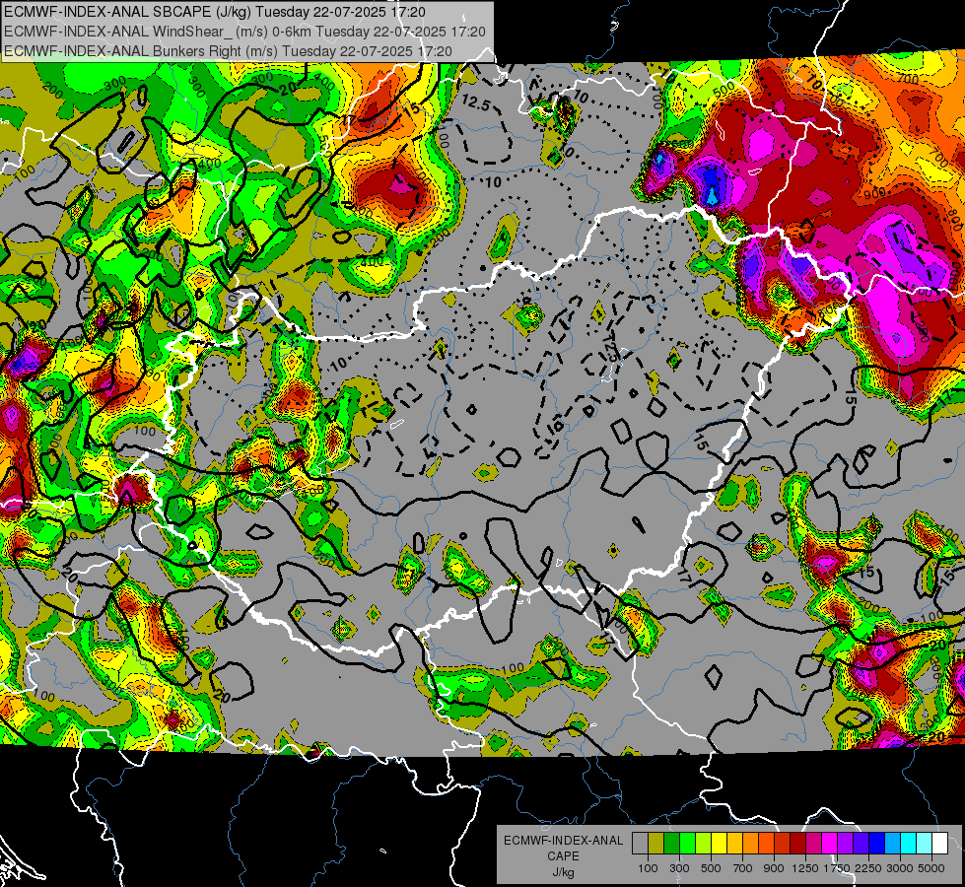965x887 pixels.
Task: Select the pure yellow legend swatch
Action: point(719,844)
